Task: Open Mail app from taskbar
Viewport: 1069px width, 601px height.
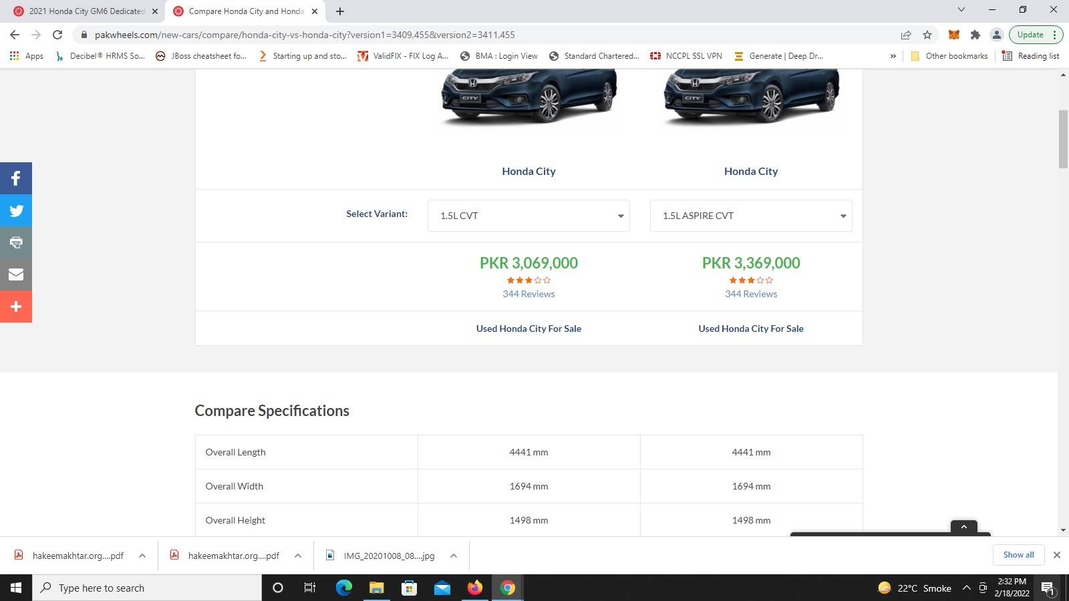Action: click(x=442, y=588)
